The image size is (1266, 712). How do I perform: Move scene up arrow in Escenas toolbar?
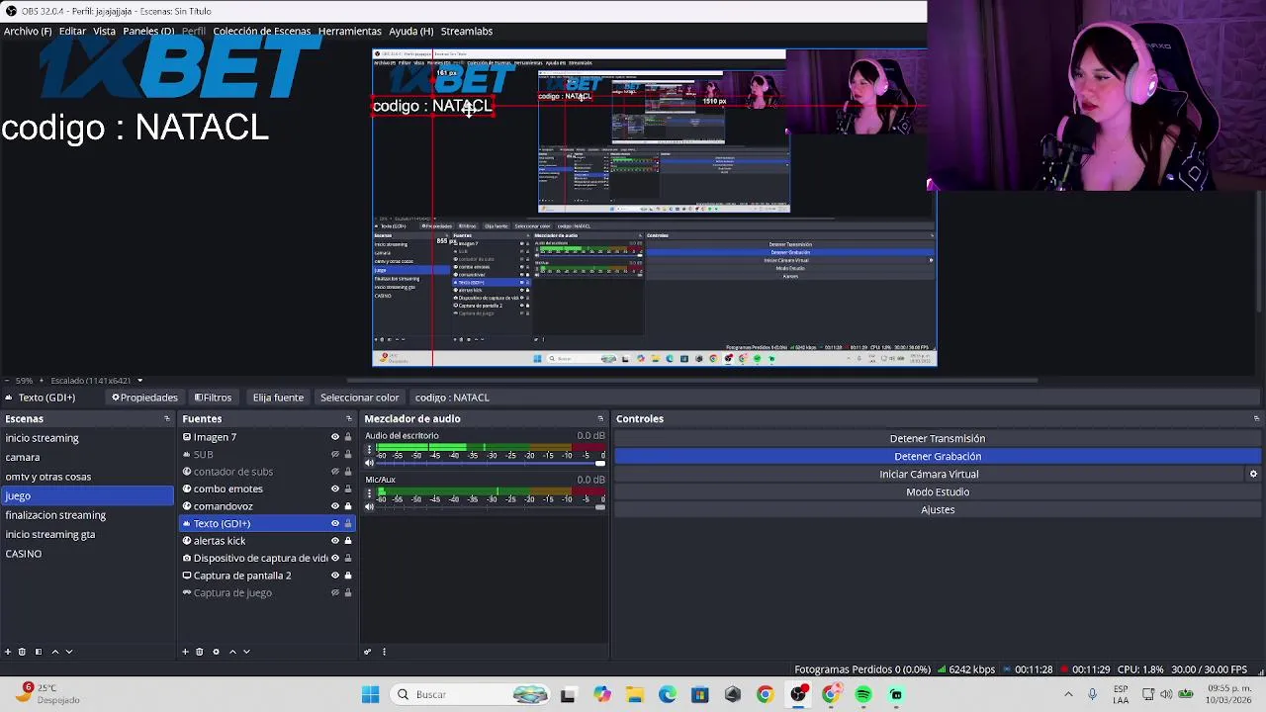coord(55,652)
